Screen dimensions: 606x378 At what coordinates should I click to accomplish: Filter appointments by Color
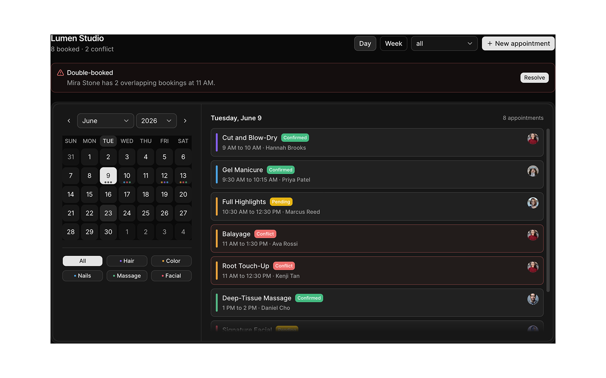(171, 261)
